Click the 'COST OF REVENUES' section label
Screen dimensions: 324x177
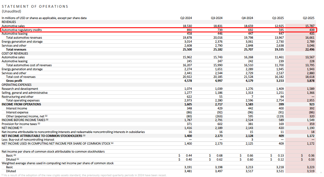pyautogui.click(x=15, y=53)
